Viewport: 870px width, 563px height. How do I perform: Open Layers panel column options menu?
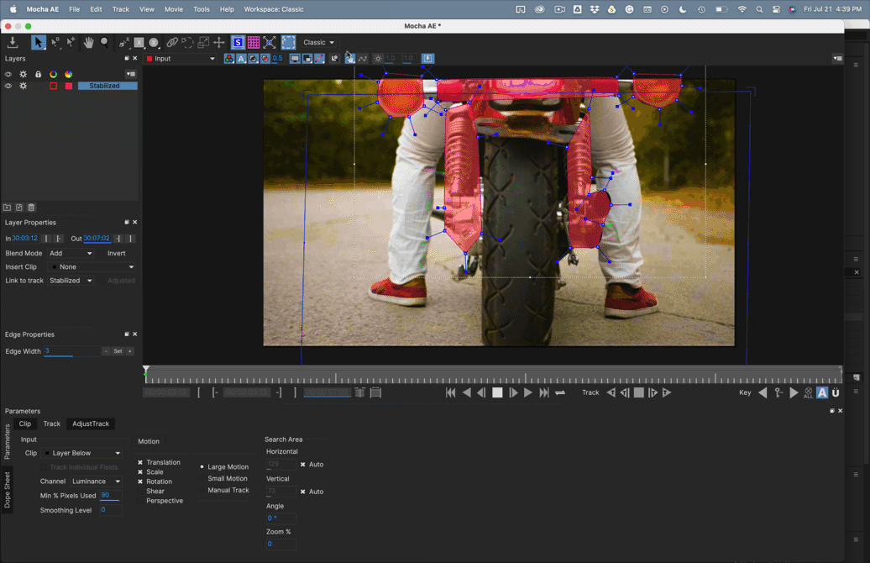click(130, 74)
